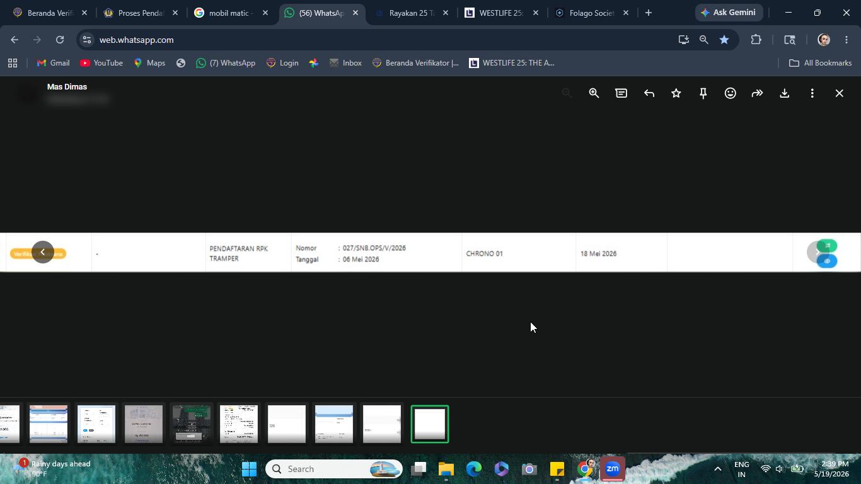Viewport: 861px width, 484px height.
Task: Star this image message
Action: 676,93
